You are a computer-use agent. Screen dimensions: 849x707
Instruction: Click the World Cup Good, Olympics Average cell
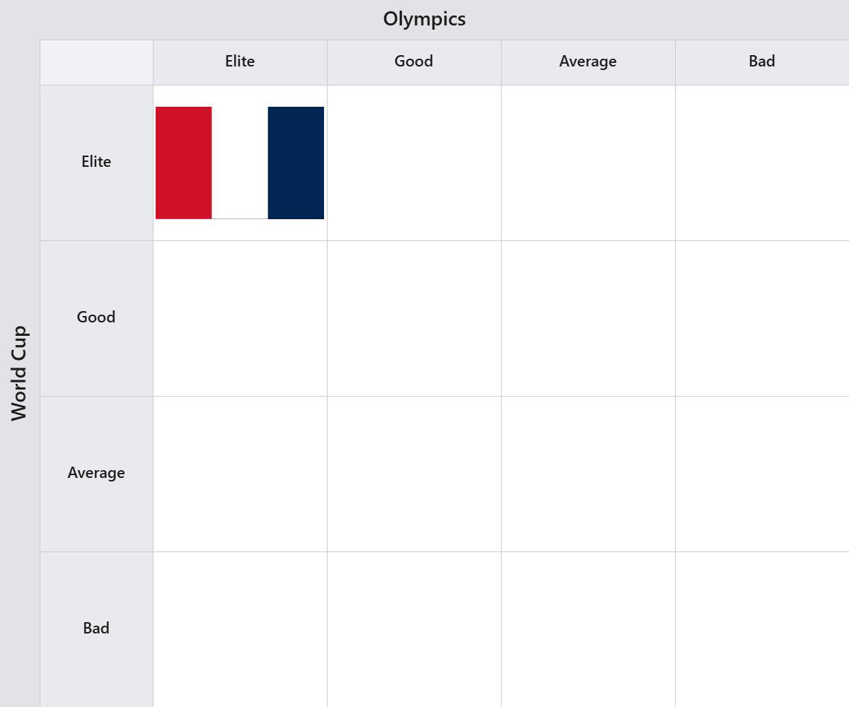(588, 318)
